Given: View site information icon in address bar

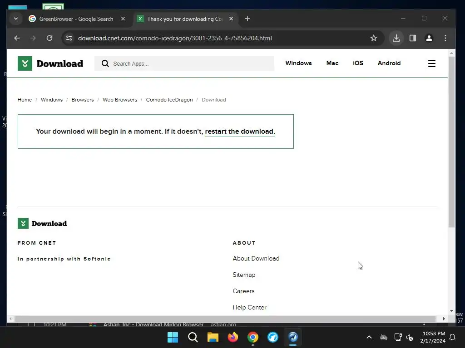Looking at the screenshot, I should click(x=69, y=38).
